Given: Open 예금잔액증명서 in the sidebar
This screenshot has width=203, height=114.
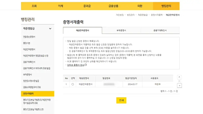Looking at the screenshot, I should (29, 49).
